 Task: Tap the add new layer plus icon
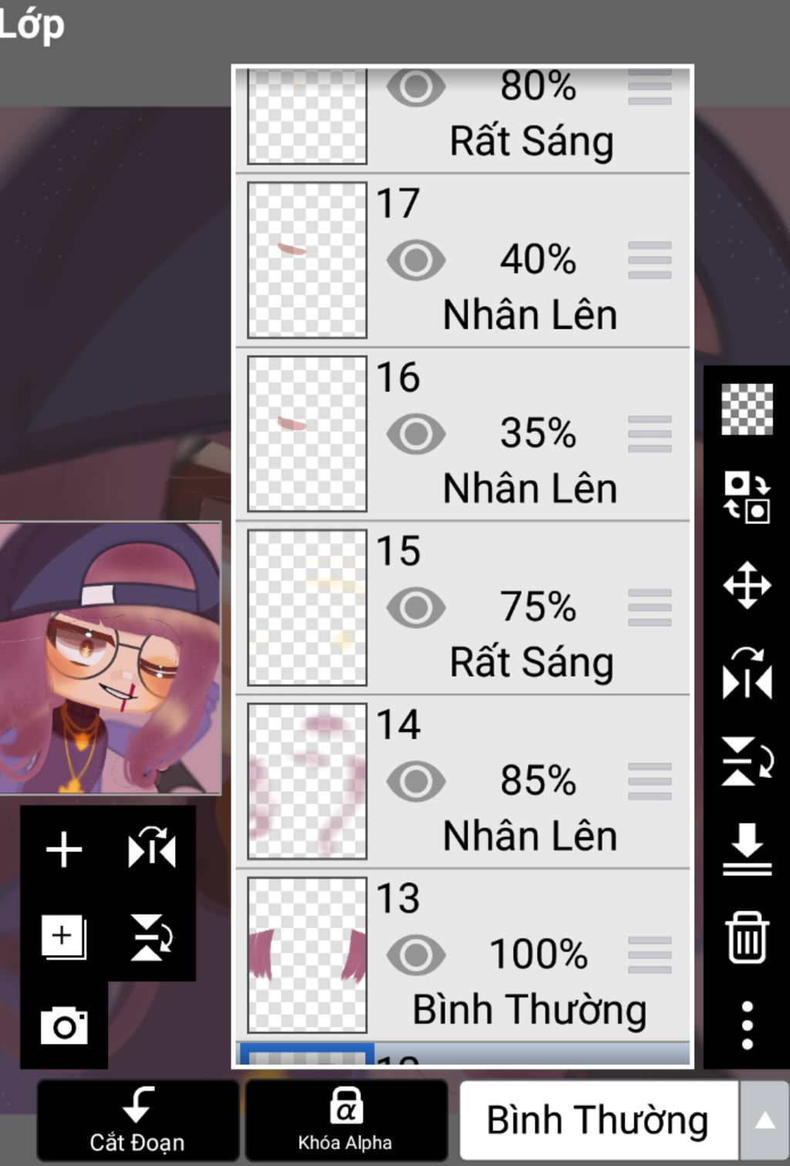pos(64,850)
